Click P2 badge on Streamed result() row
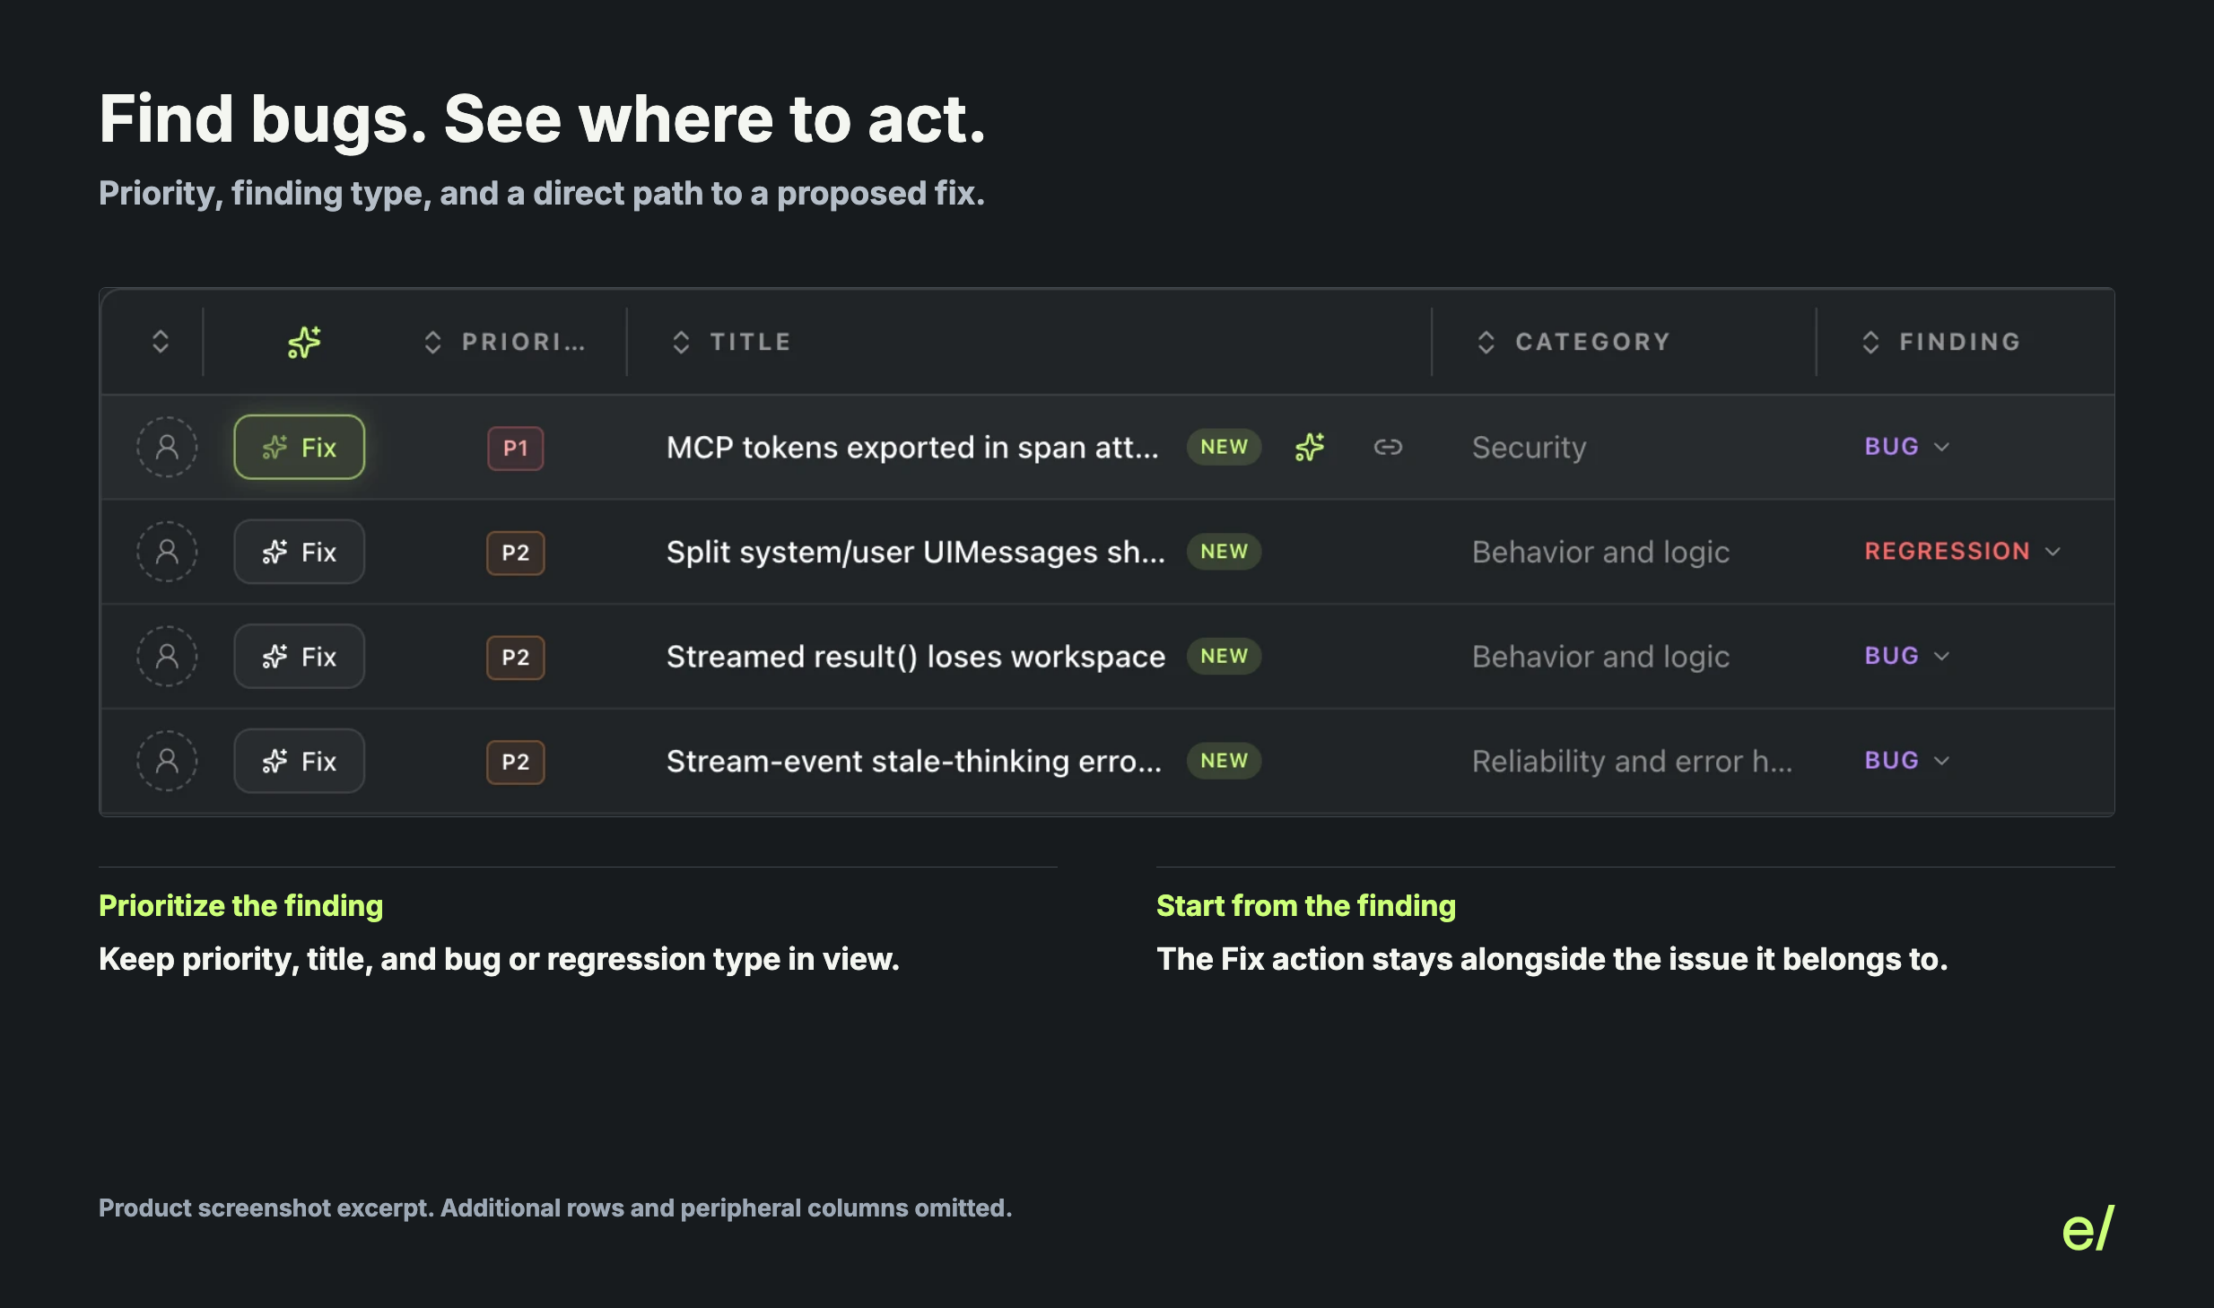 pos(516,658)
